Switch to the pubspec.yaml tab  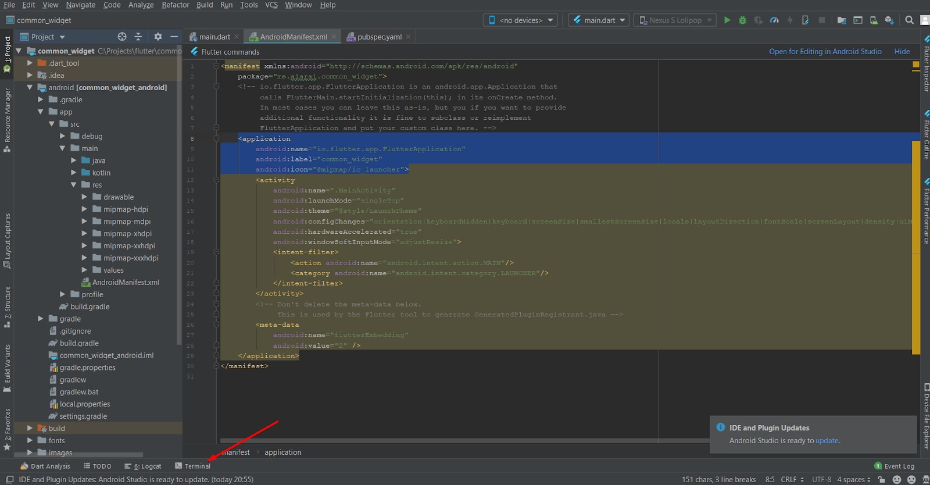(378, 37)
